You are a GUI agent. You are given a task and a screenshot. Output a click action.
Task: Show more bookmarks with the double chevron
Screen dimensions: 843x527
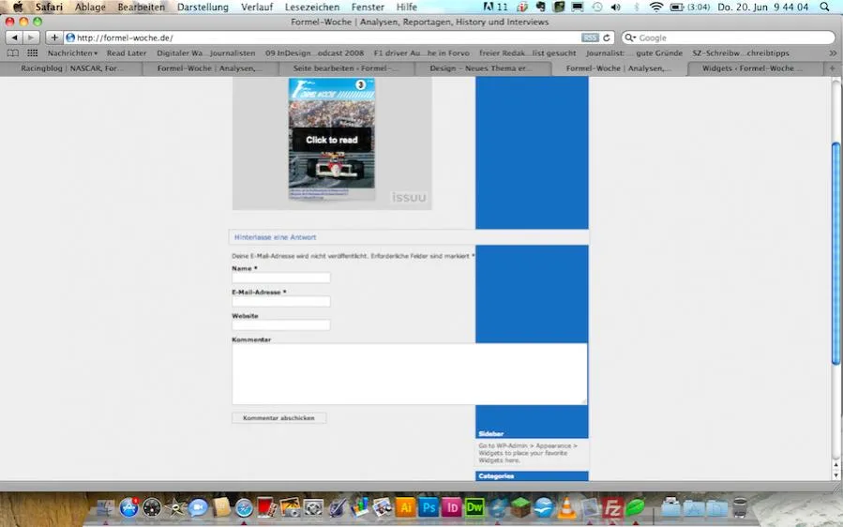click(833, 53)
